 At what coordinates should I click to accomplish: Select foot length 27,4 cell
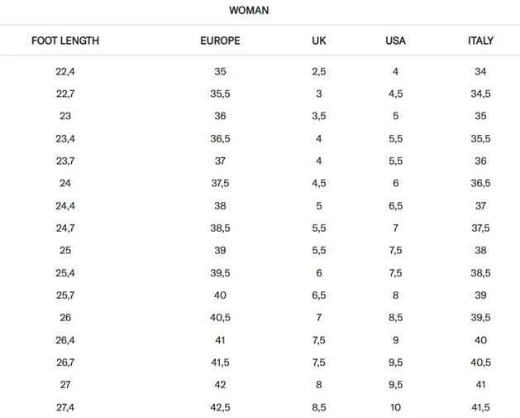[64, 406]
